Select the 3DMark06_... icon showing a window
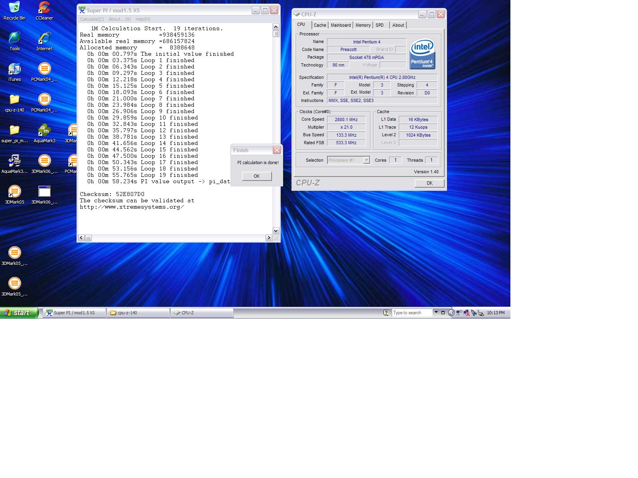The width and height of the screenshot is (638, 478). tap(44, 194)
